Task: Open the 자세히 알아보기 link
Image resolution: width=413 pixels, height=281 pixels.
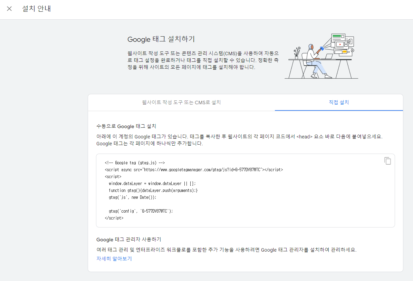Action: [x=114, y=259]
